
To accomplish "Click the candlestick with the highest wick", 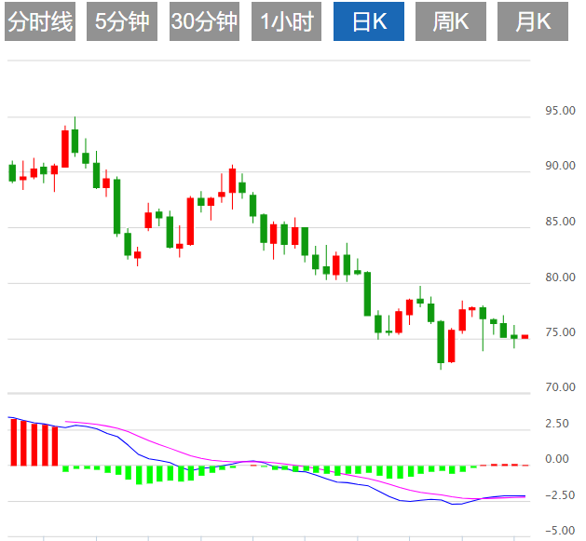I will click(75, 141).
